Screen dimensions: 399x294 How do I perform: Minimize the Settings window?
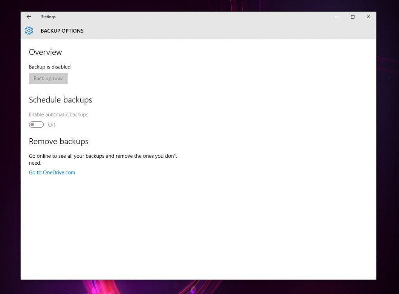pos(337,17)
